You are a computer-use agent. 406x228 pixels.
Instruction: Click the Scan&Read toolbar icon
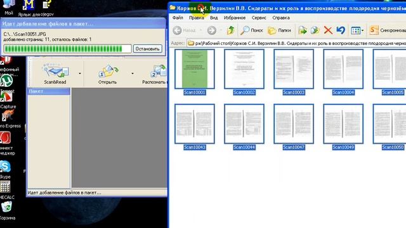(x=55, y=73)
